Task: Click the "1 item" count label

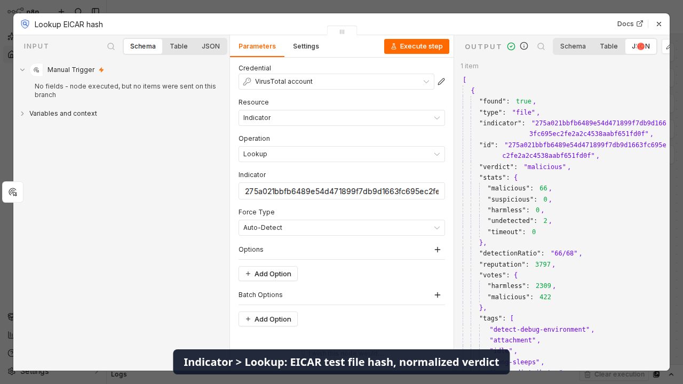Action: tap(470, 66)
